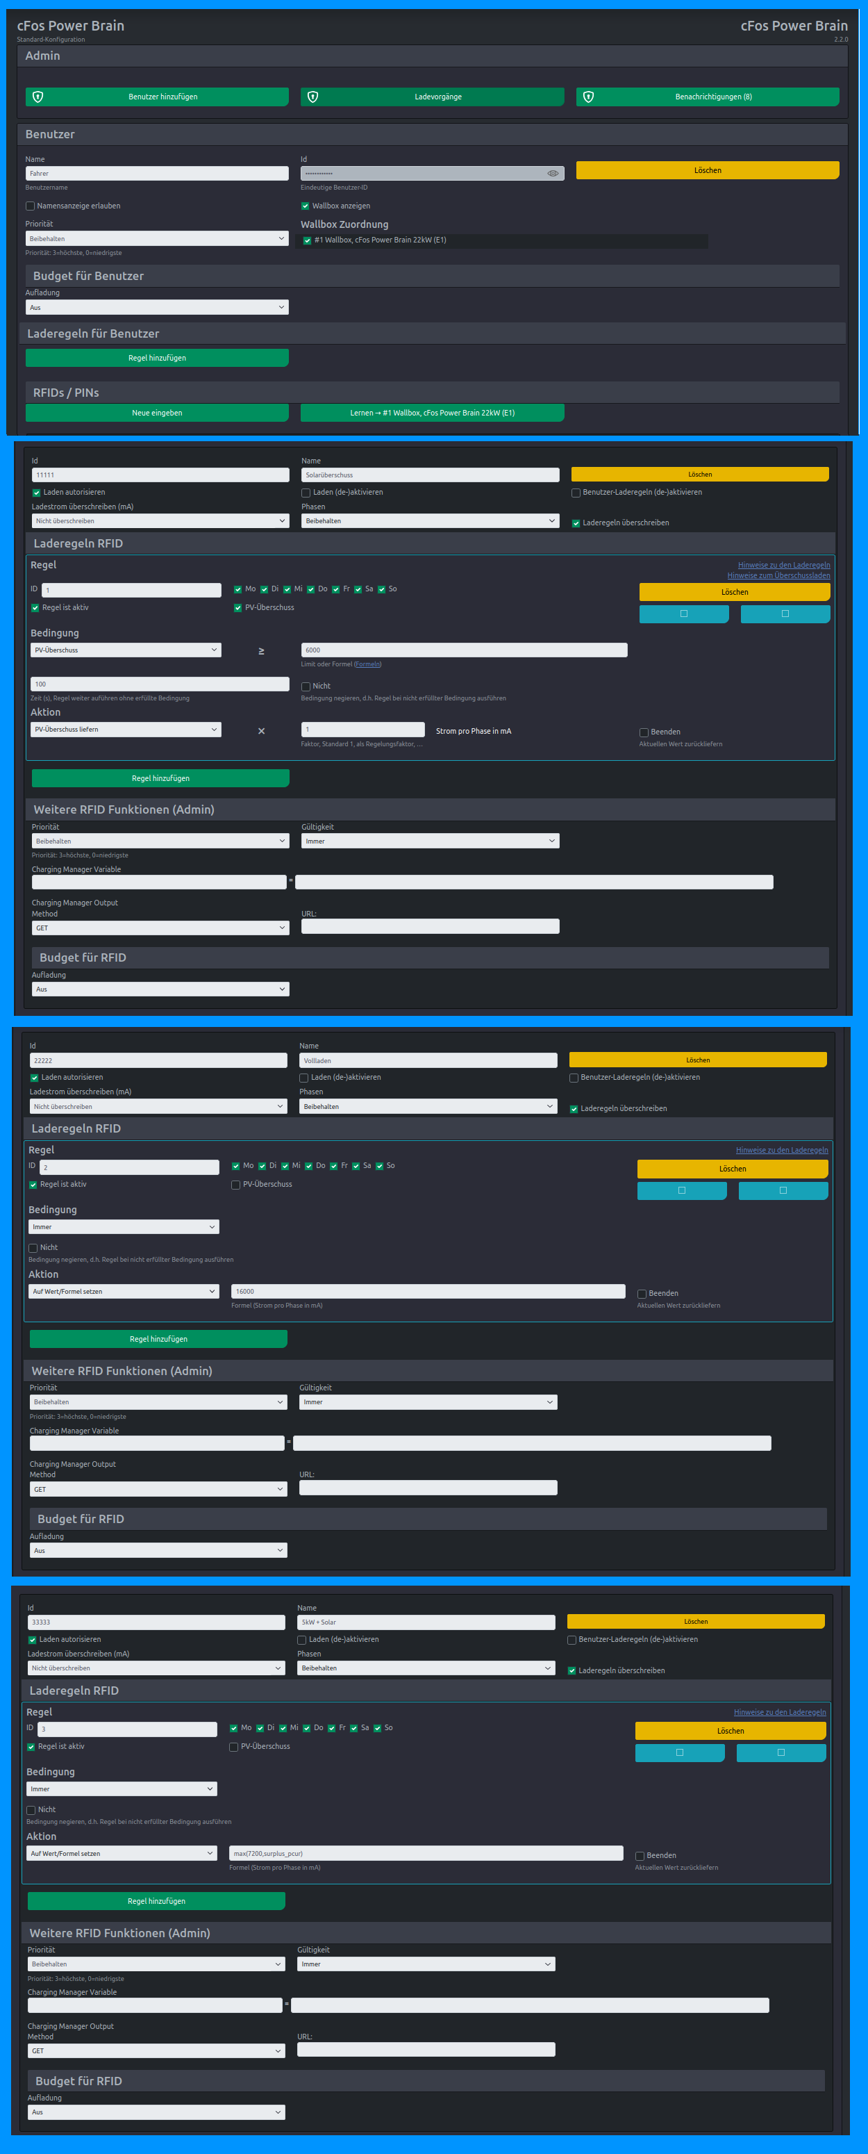This screenshot has height=2154, width=868.
Task: Click Lernen → #1 Wallbox button
Action: point(432,413)
